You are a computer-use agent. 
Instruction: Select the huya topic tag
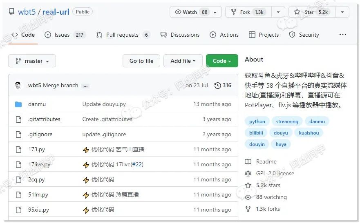tap(281, 144)
